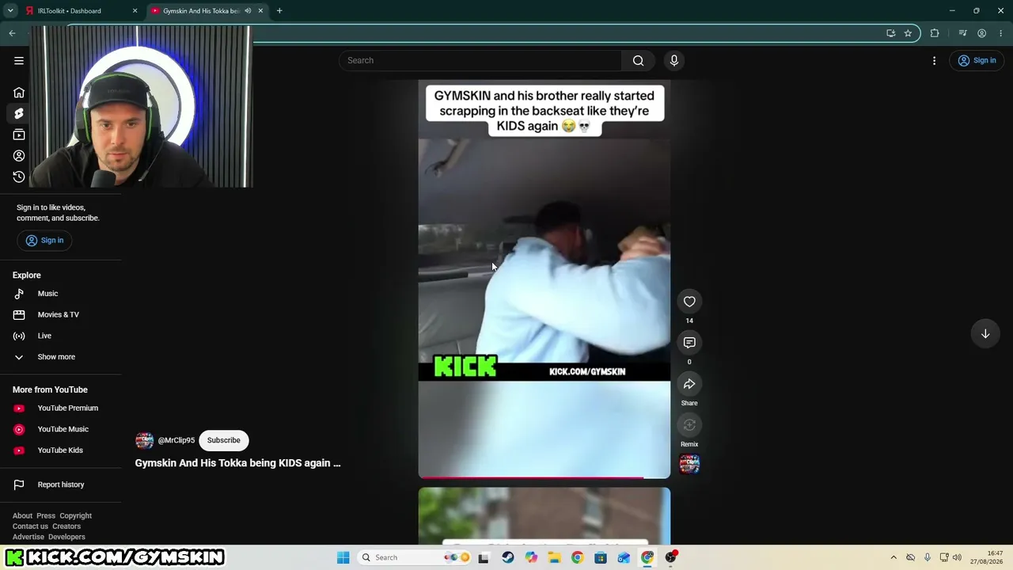Open the tab search dropdown

tap(10, 11)
